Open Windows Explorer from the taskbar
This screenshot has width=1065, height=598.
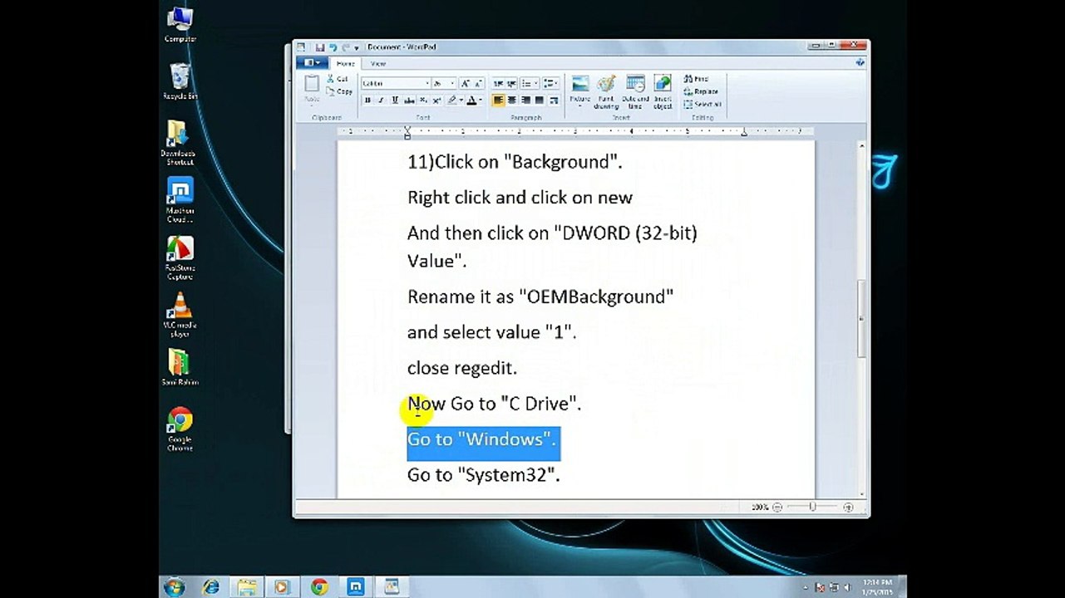click(246, 587)
